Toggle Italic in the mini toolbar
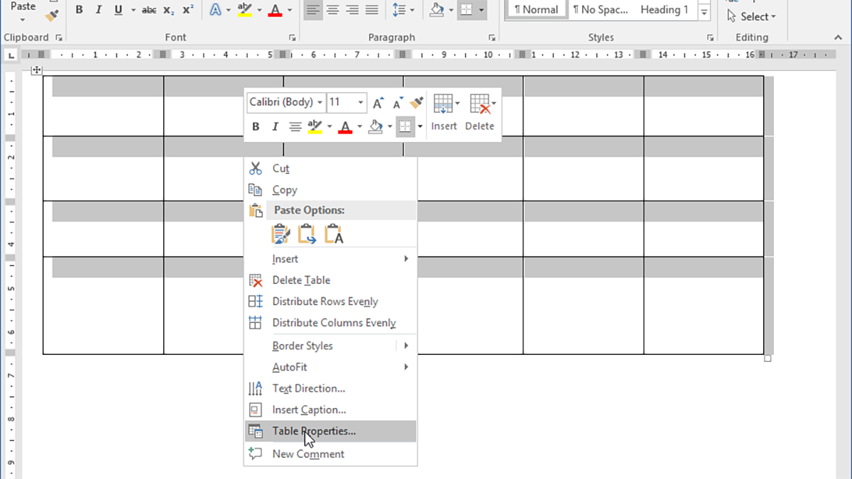 pyautogui.click(x=275, y=127)
